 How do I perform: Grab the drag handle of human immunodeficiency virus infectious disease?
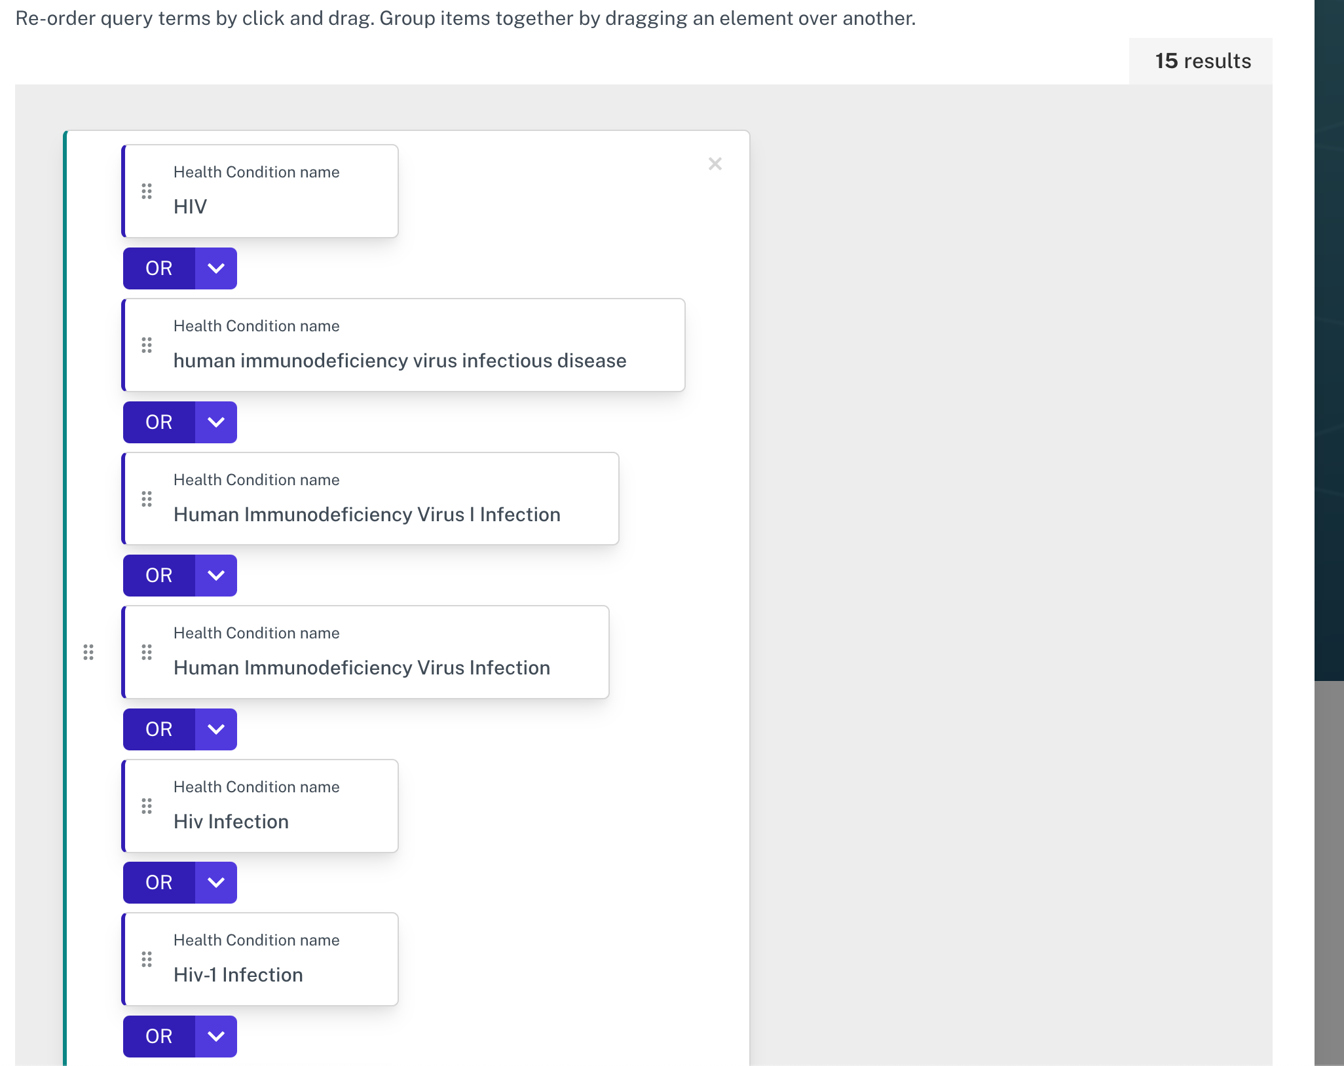(x=146, y=345)
